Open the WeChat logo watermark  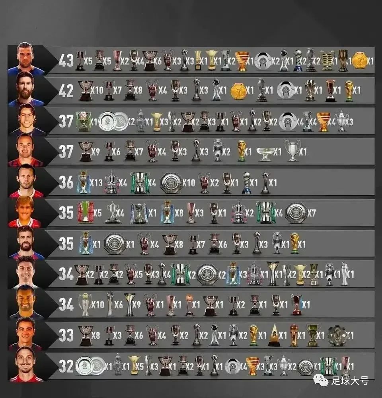[321, 380]
